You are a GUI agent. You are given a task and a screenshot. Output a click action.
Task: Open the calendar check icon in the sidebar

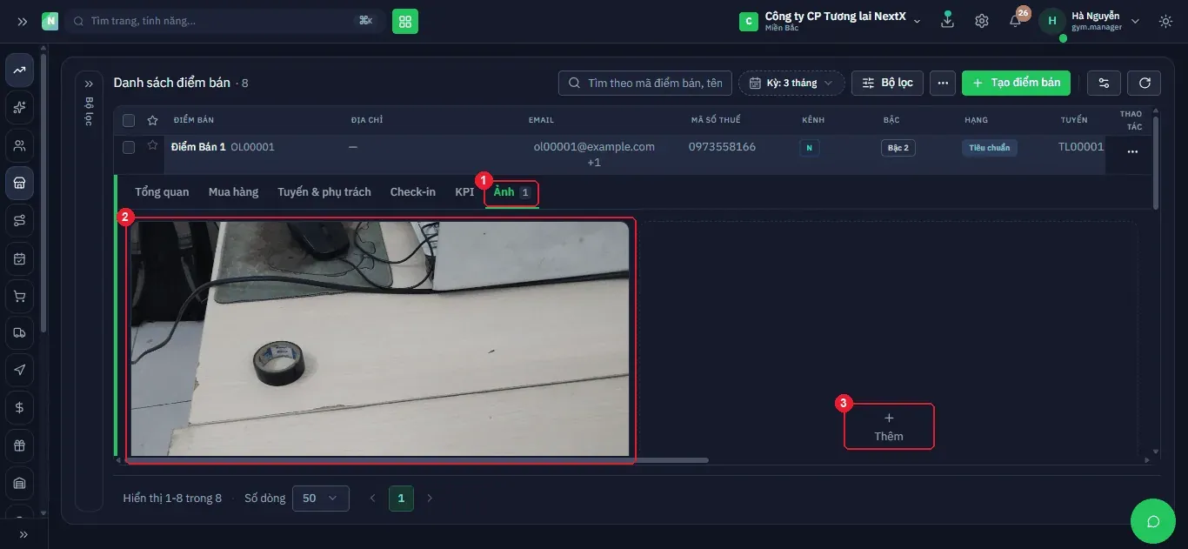pyautogui.click(x=20, y=258)
